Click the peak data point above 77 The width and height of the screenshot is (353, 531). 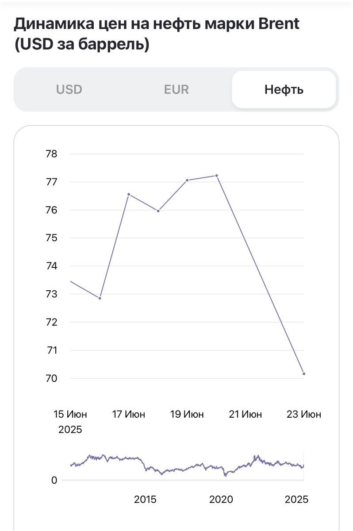217,176
